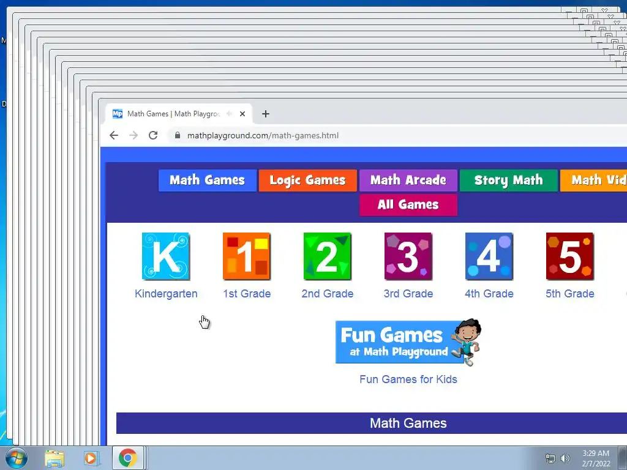
Task: Mute the tab using the speaker icon
Action: pos(229,114)
